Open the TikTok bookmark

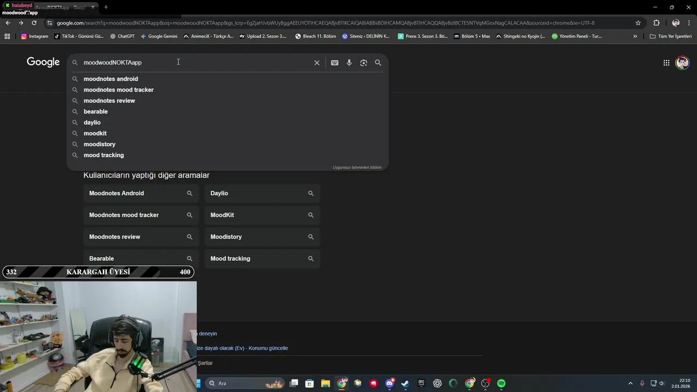click(78, 36)
